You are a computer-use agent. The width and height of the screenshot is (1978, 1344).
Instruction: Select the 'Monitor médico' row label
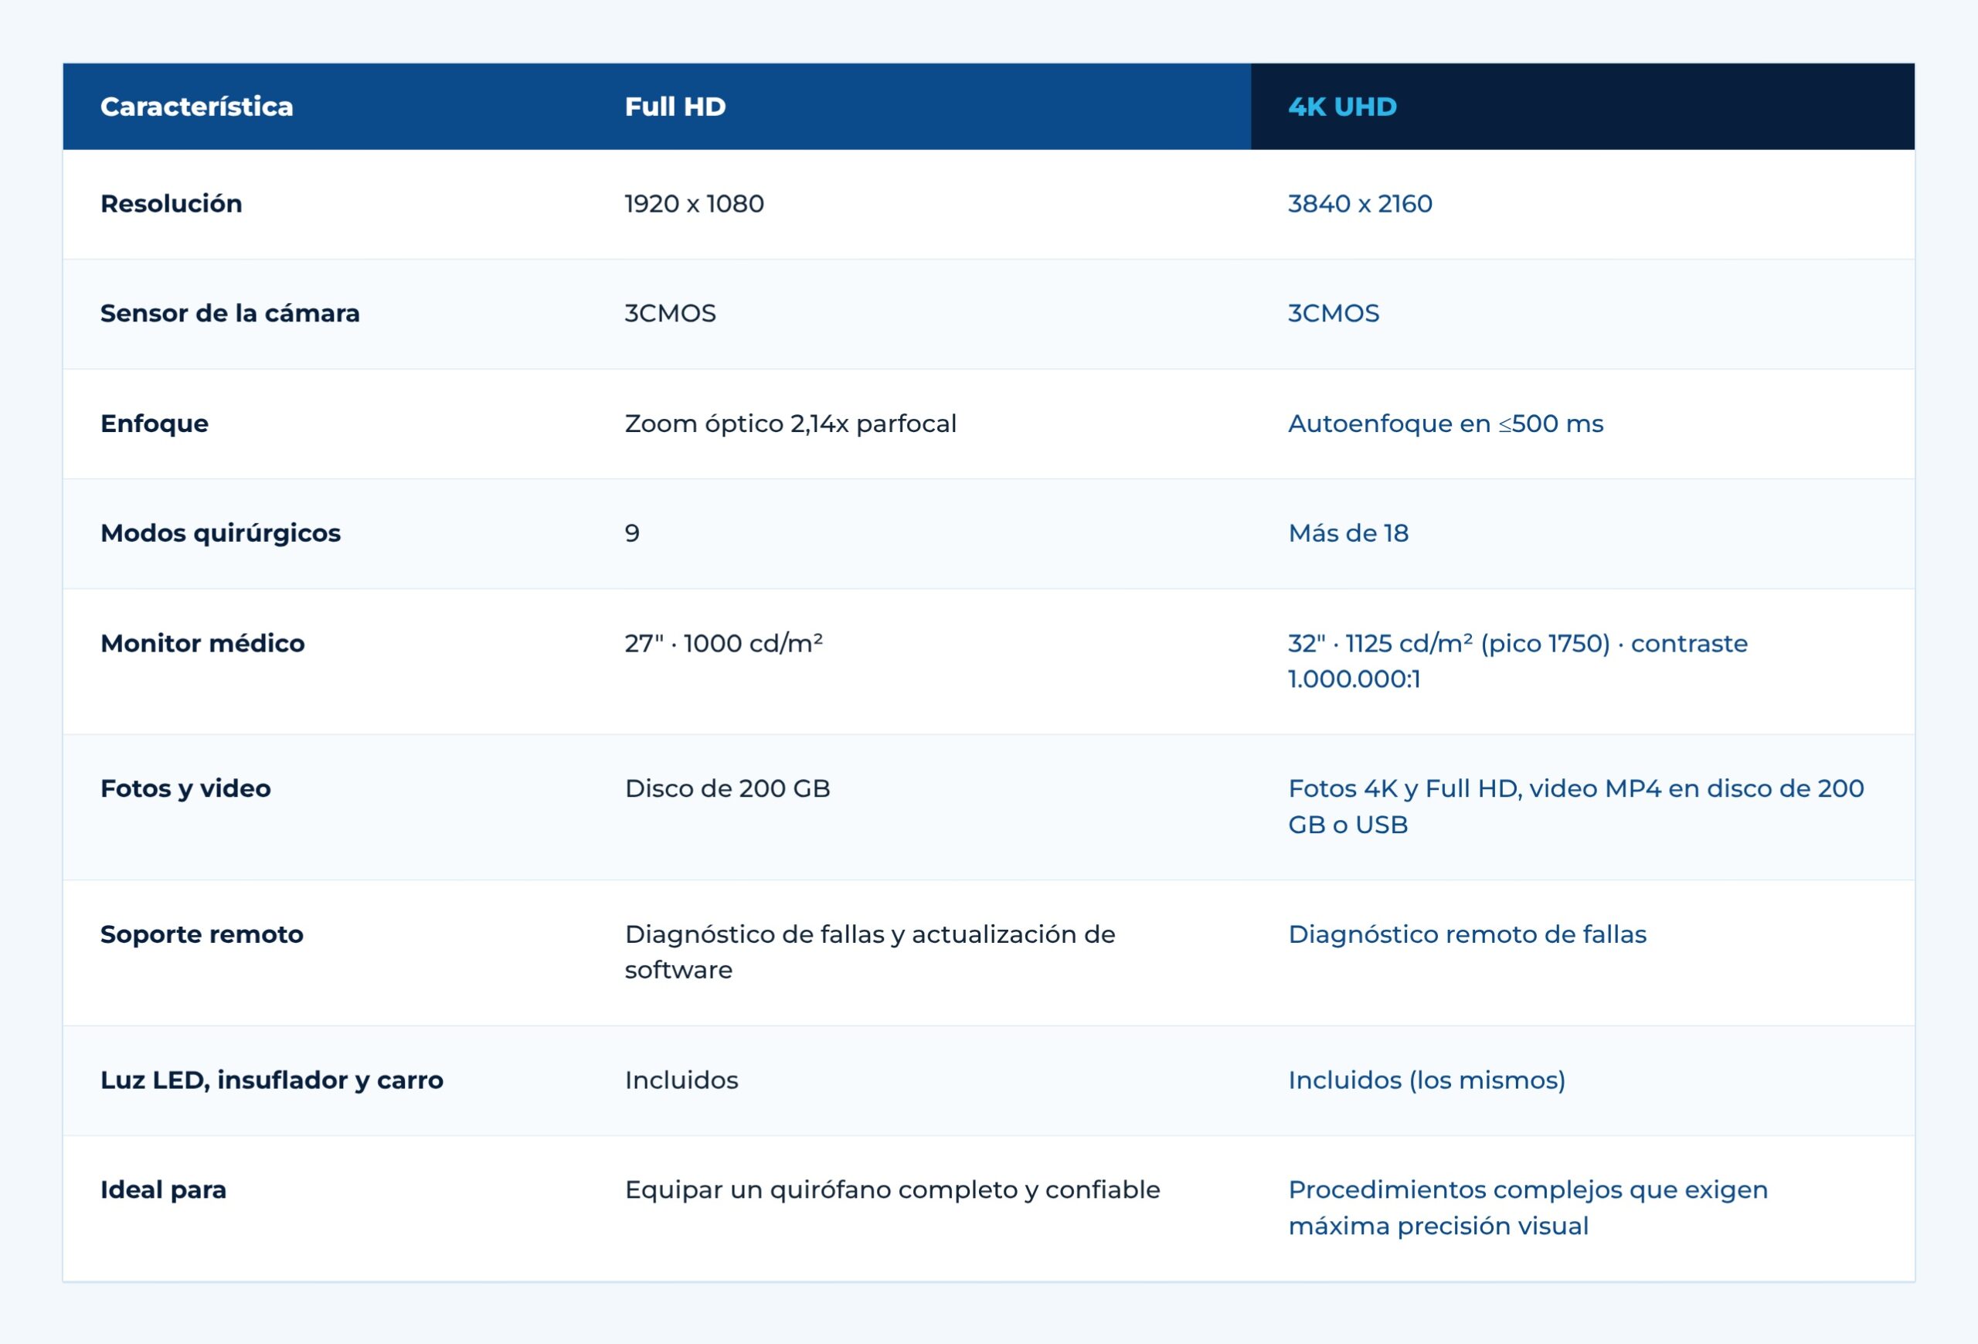(x=202, y=643)
